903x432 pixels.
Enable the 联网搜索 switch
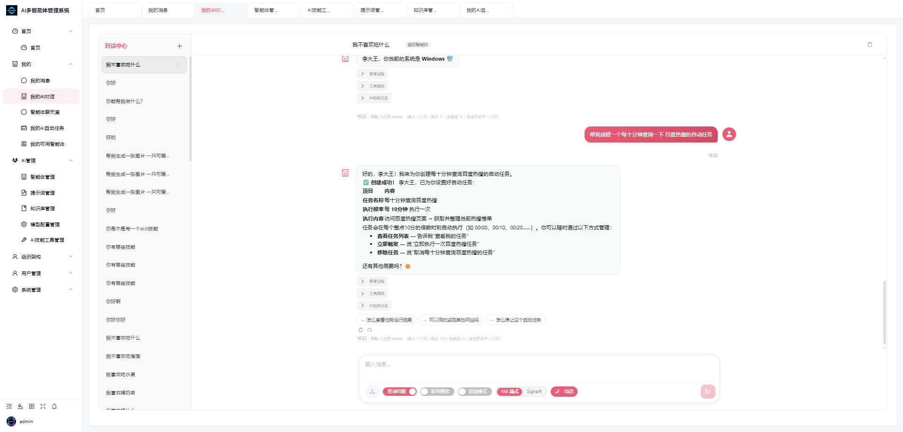coord(437,392)
